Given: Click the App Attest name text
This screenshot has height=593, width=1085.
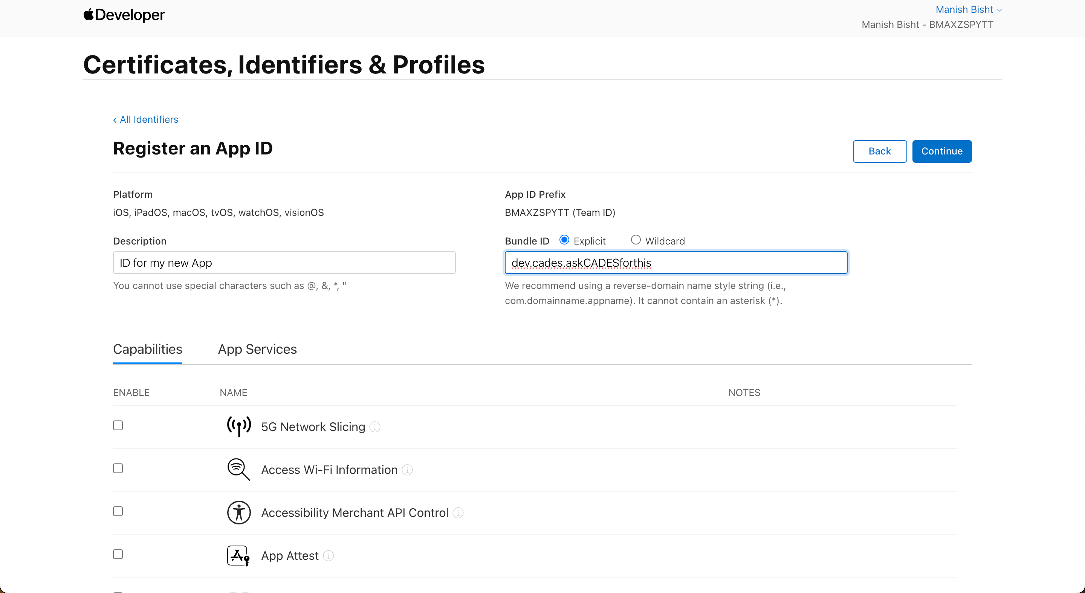Looking at the screenshot, I should tap(290, 556).
